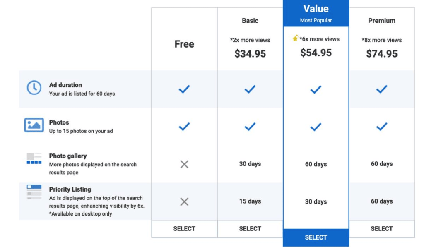Image resolution: width=424 pixels, height=247 pixels.
Task: Click X mark for Free Photo gallery
Action: [184, 164]
